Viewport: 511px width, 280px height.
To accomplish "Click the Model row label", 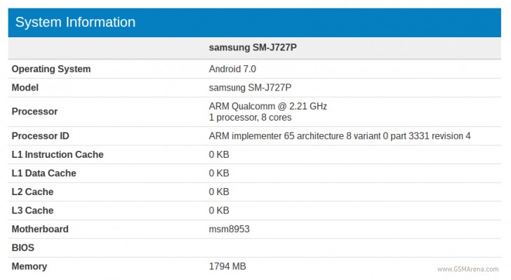I will (25, 88).
